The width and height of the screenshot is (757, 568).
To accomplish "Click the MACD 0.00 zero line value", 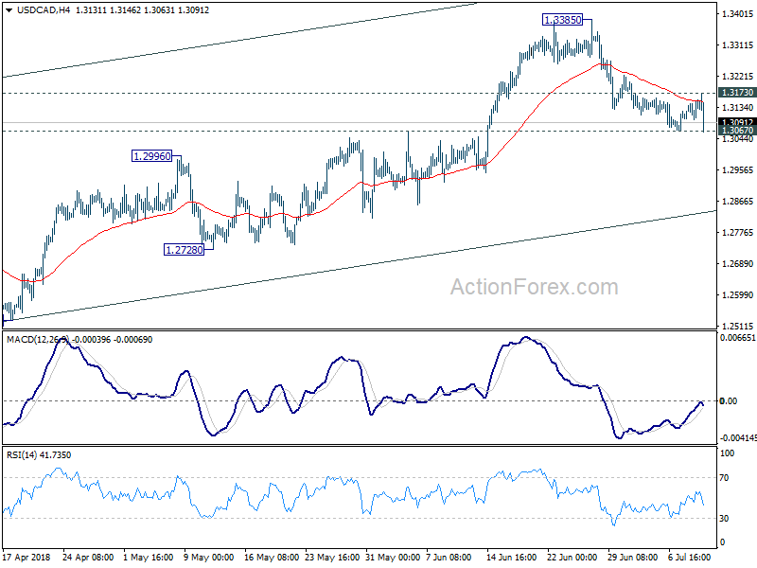I will [x=729, y=400].
